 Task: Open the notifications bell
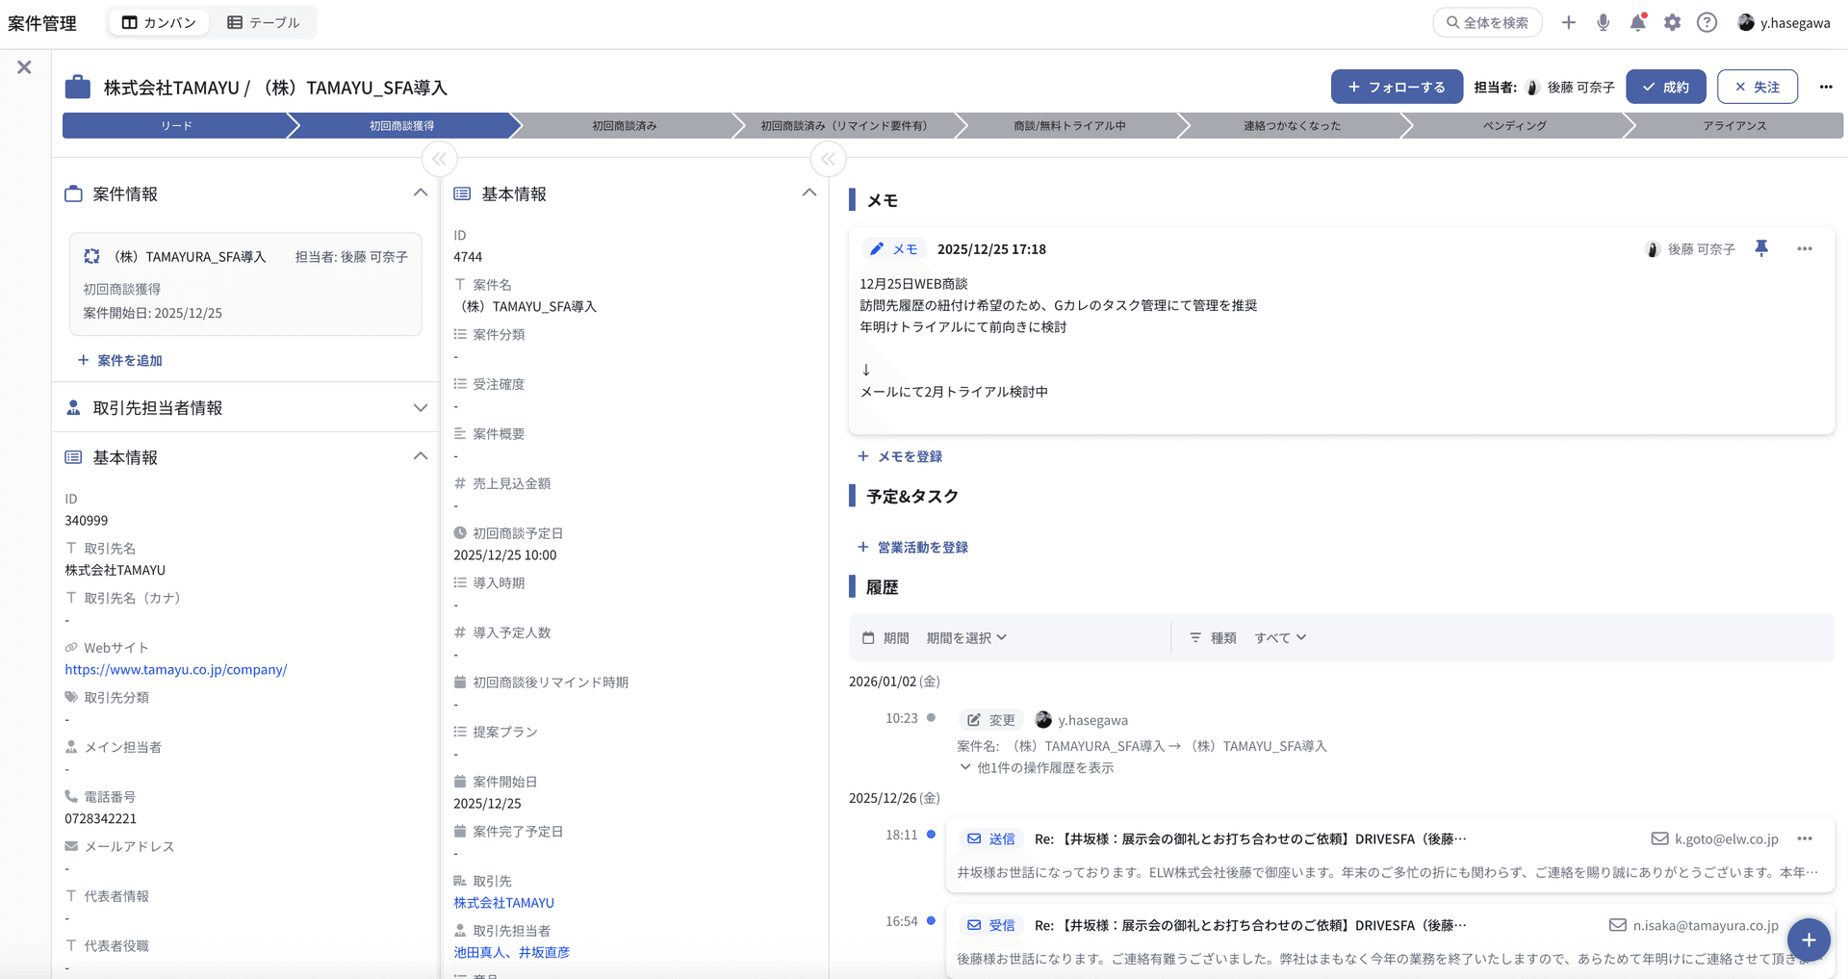(1637, 22)
